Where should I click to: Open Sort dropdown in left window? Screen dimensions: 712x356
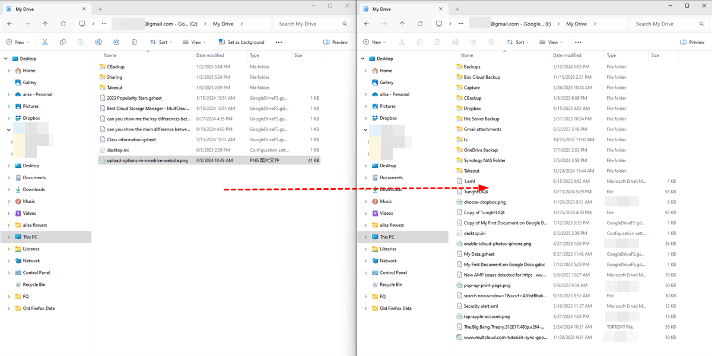pyautogui.click(x=160, y=42)
